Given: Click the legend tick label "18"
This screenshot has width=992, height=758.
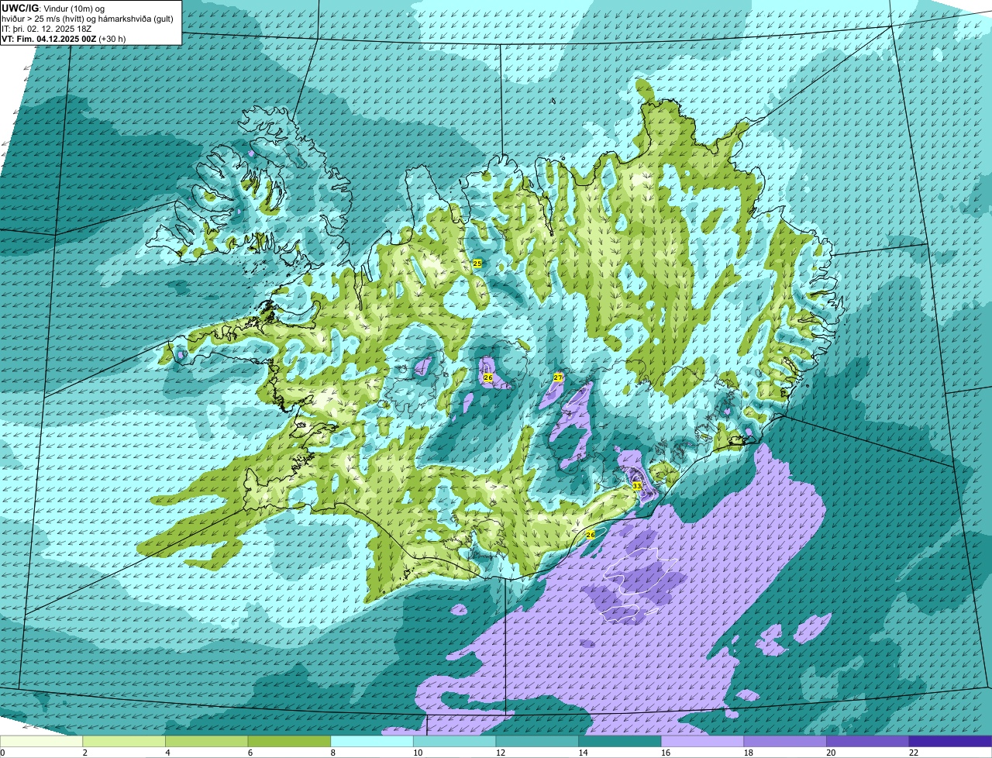Looking at the screenshot, I should click(x=748, y=753).
